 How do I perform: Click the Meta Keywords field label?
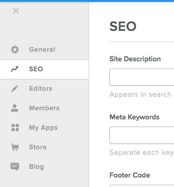pyautogui.click(x=134, y=117)
